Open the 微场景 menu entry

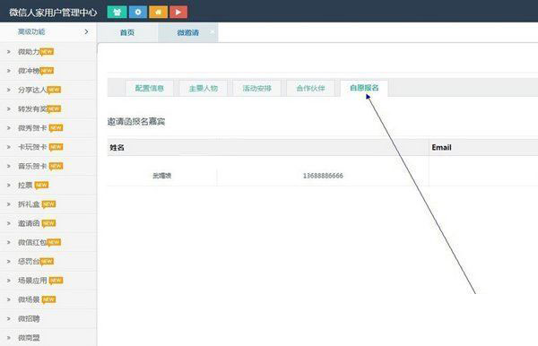[48, 299]
